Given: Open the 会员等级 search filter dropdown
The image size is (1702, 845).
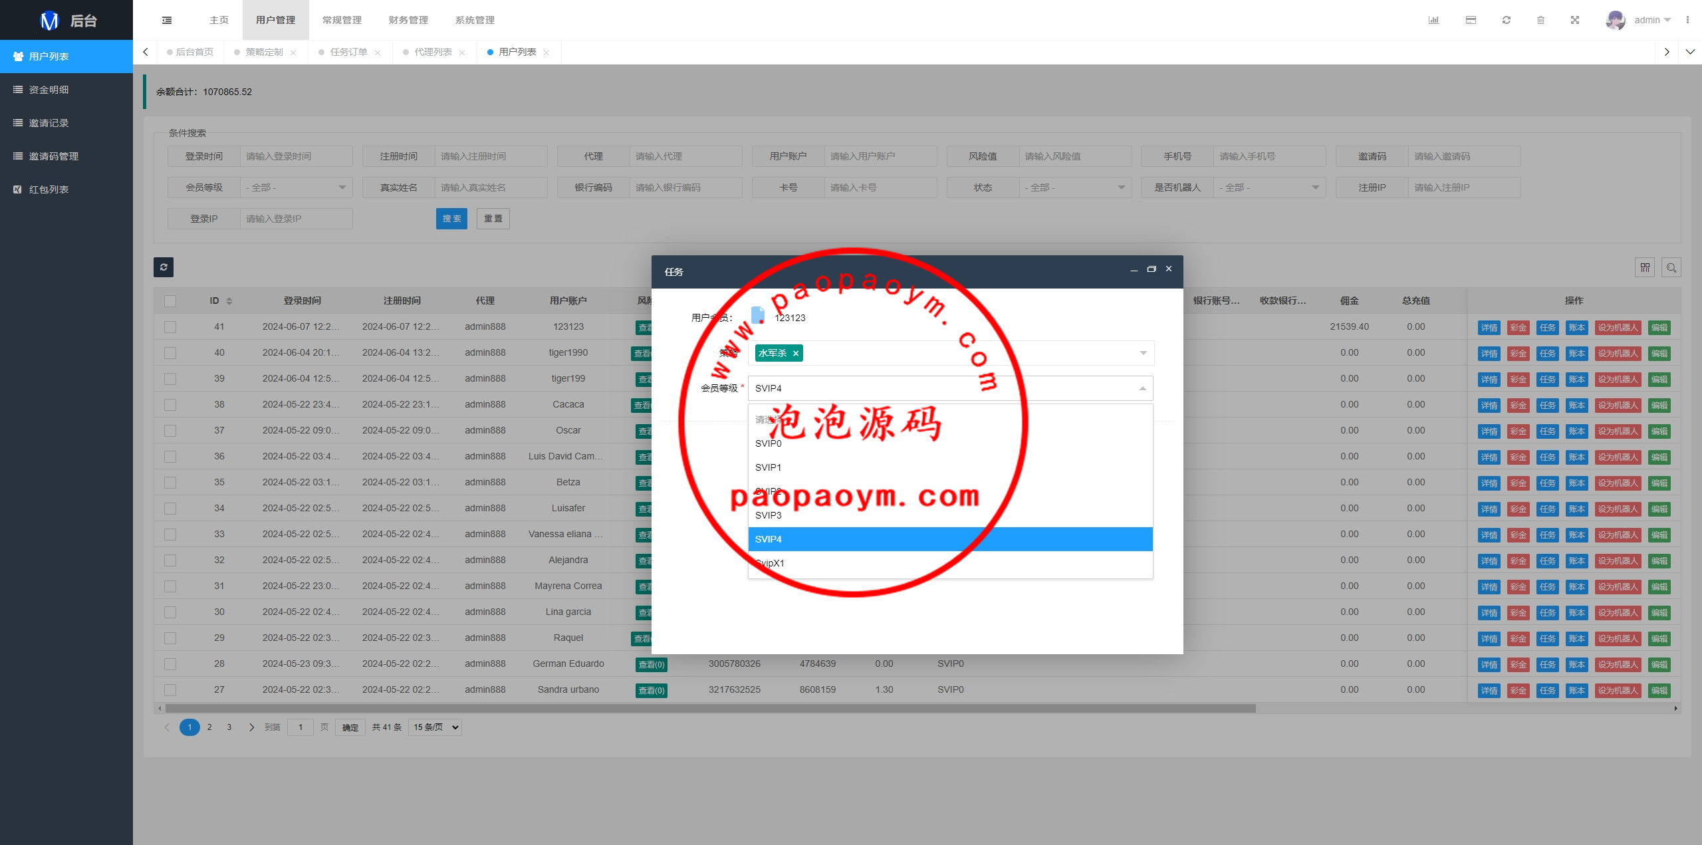Looking at the screenshot, I should click(296, 187).
